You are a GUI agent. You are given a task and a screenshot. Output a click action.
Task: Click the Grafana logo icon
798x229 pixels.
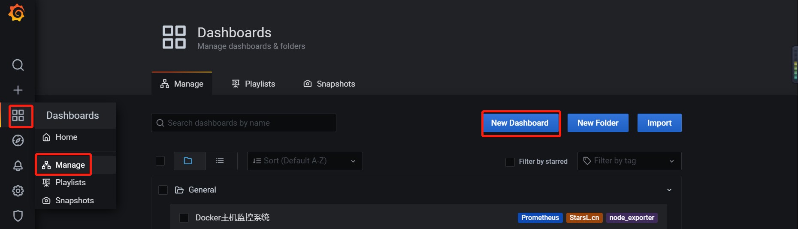pyautogui.click(x=17, y=12)
